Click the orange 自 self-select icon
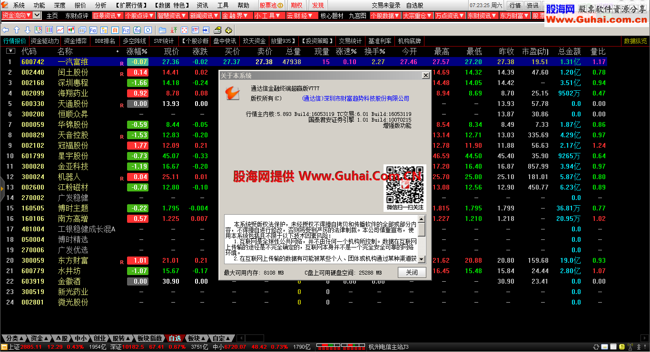 pyautogui.click(x=115, y=30)
